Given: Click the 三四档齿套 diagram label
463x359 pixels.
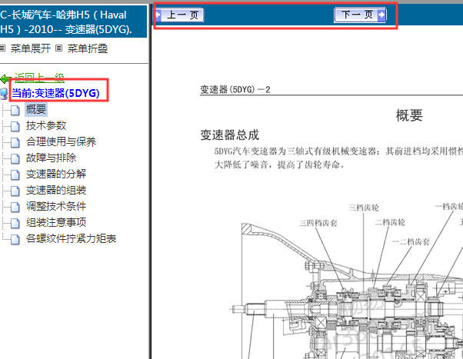Looking at the screenshot, I should point(318,223).
